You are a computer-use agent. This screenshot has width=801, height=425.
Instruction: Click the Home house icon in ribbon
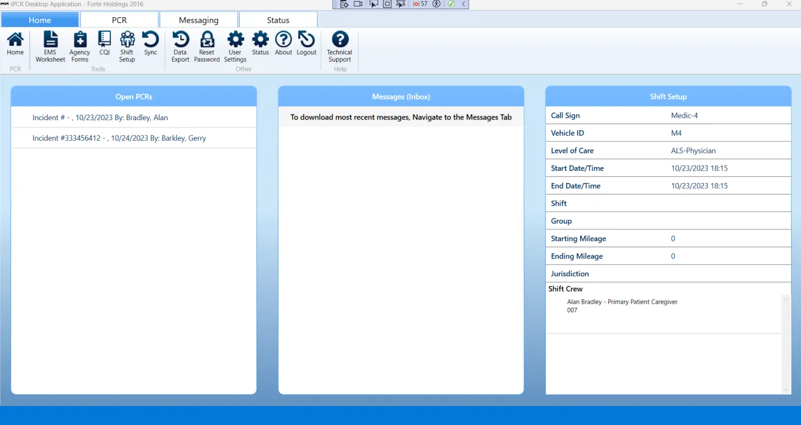click(x=15, y=44)
